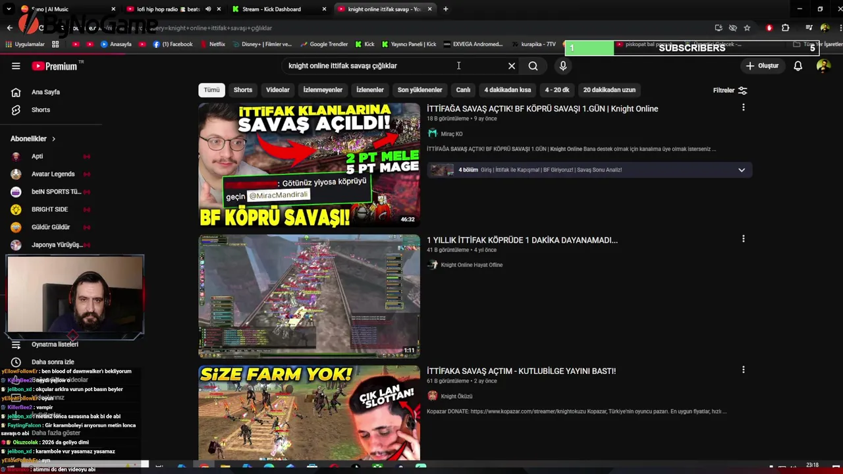Select the 4 - 20 dk chip

pos(557,90)
